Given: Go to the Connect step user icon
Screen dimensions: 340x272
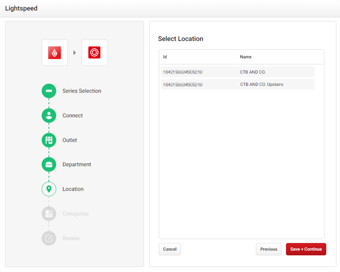Looking at the screenshot, I should click(x=49, y=115).
